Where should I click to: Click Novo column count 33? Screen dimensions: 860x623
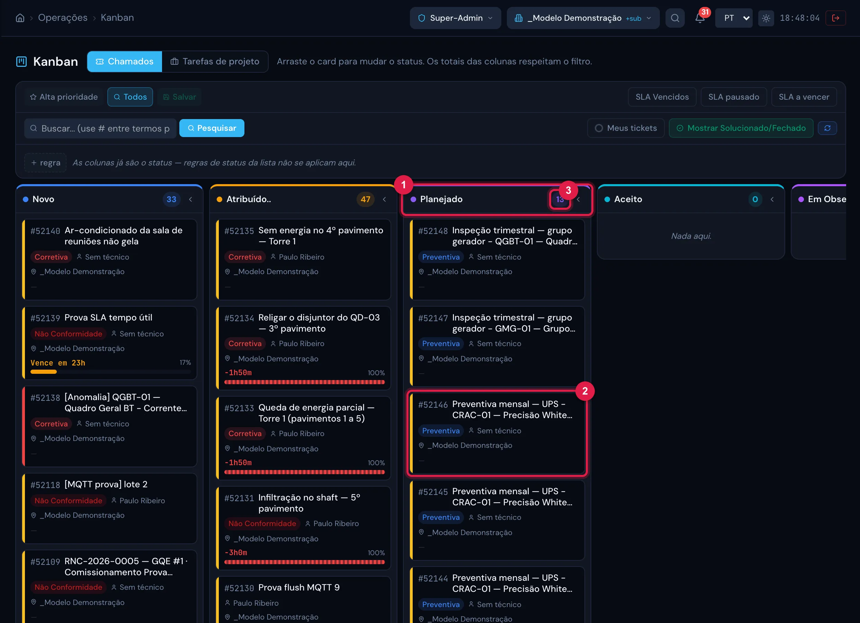point(171,199)
